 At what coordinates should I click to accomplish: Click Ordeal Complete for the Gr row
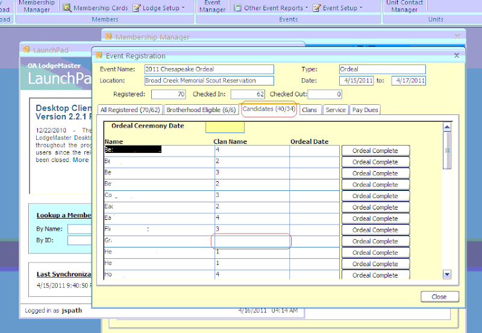375,241
